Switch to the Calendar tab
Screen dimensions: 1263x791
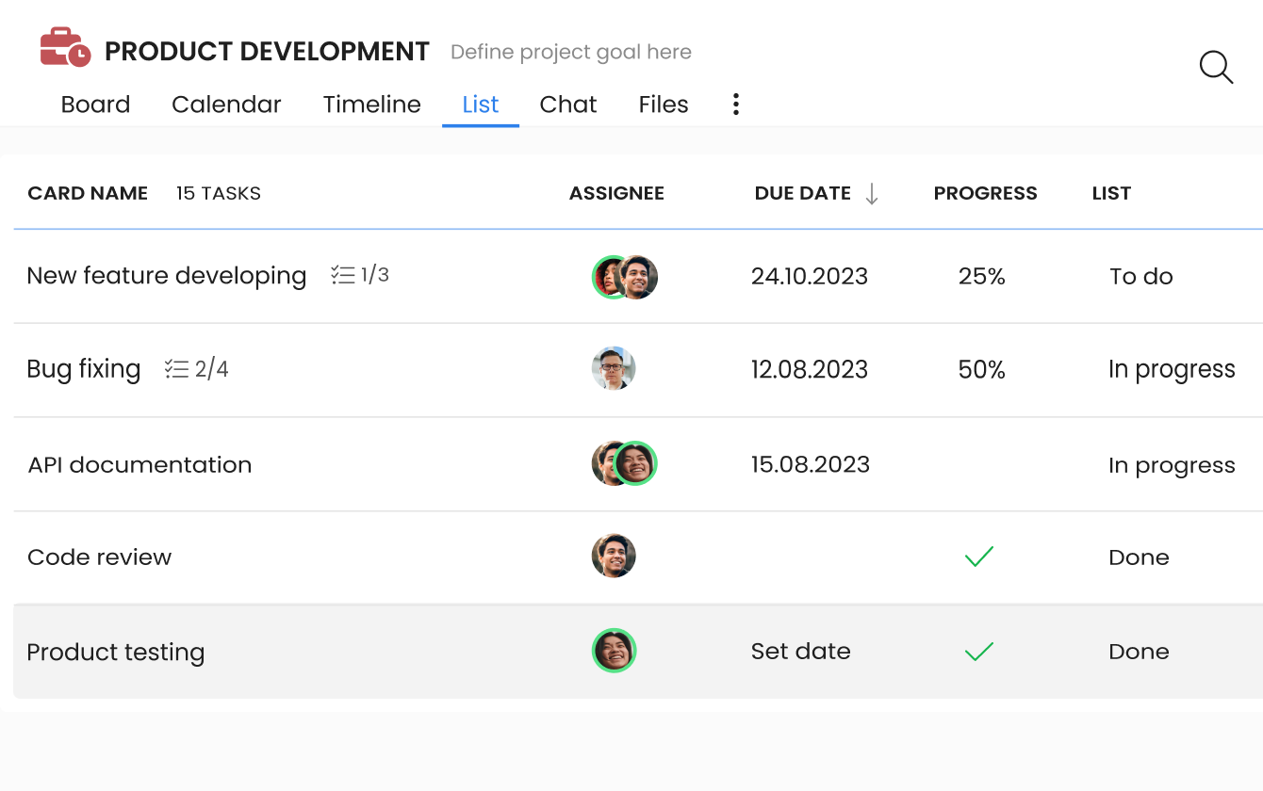click(x=226, y=105)
